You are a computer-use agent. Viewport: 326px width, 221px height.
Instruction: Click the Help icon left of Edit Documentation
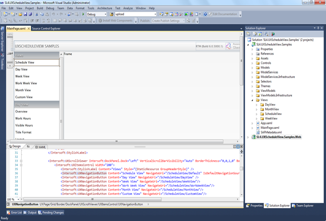pos(205,14)
